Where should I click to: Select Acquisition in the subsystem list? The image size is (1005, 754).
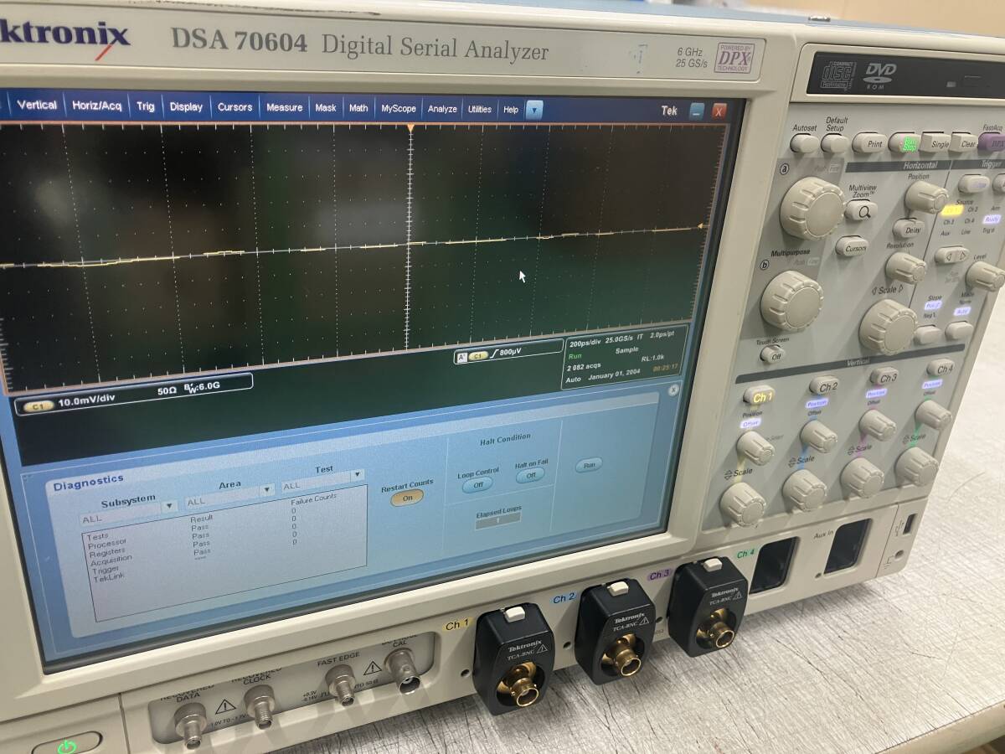[x=112, y=560]
